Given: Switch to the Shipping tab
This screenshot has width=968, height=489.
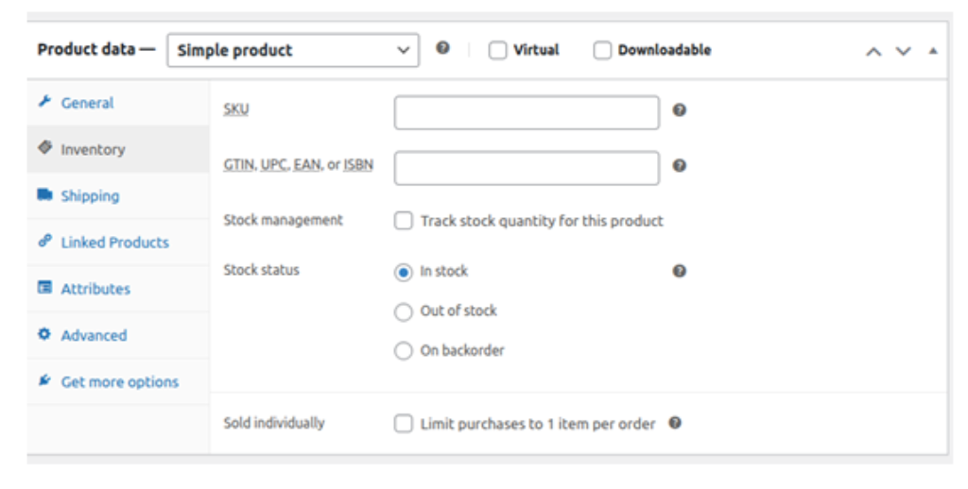Looking at the screenshot, I should [118, 195].
